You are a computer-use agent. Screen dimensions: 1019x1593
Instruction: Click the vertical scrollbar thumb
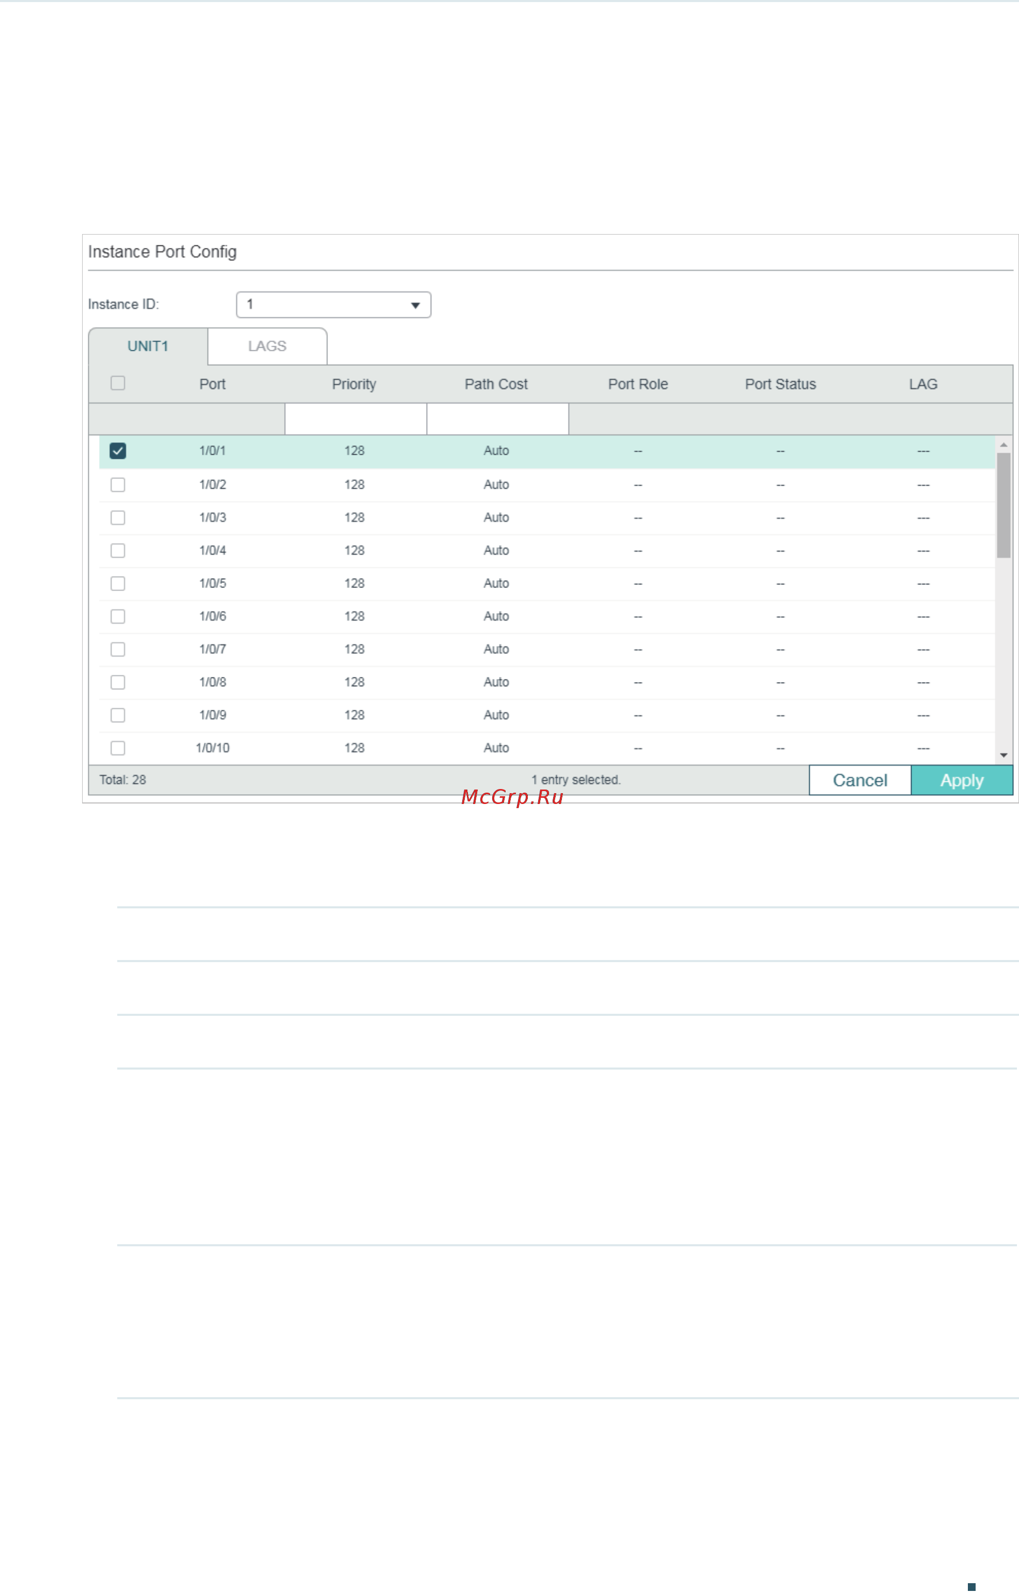pos(1004,506)
